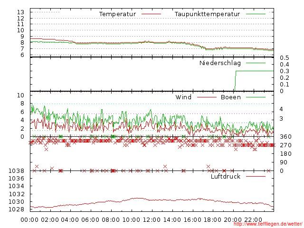The image size is (304, 228).
Task: Select the red Luftdruck legend line sample
Action: point(256,177)
